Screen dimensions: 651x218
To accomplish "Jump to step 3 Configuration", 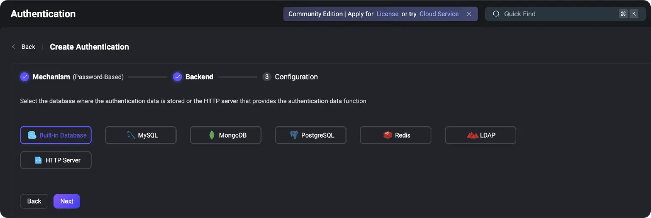I will [296, 77].
